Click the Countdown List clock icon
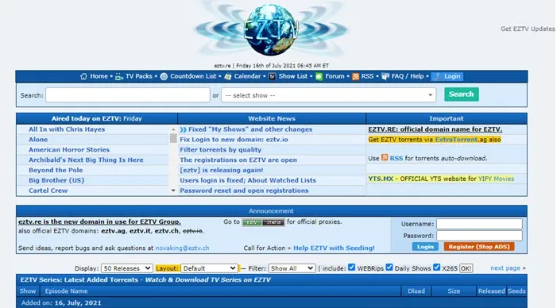Screen dimensions: 557x308 point(164,76)
